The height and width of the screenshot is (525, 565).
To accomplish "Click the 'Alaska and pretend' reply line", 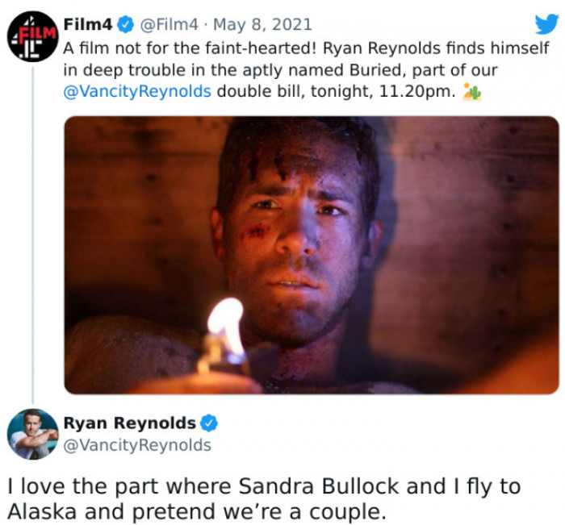I will (197, 511).
